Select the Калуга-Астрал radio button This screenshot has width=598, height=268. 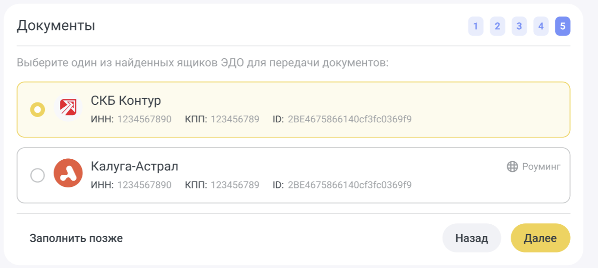(x=37, y=175)
